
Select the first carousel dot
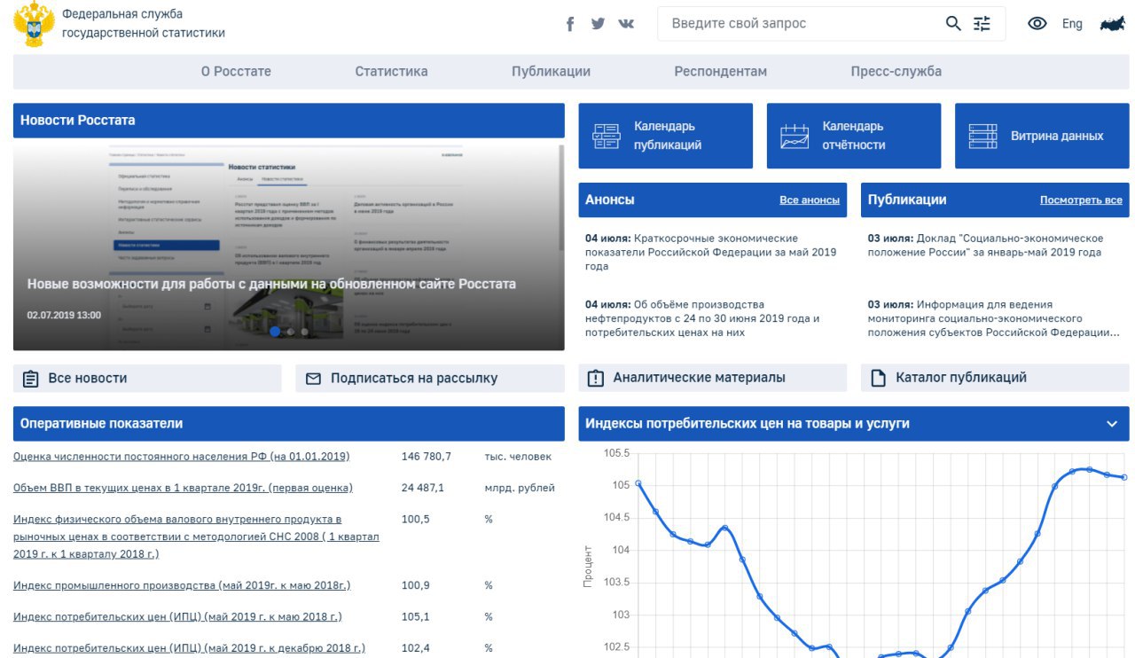275,332
